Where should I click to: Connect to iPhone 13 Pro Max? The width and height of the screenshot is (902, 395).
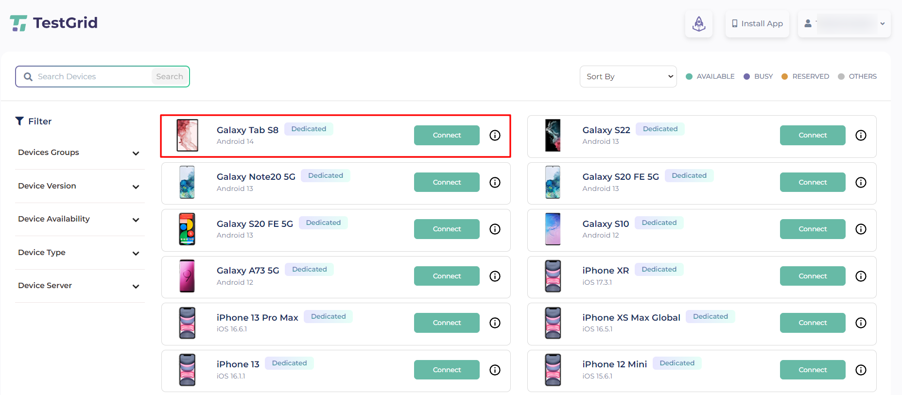[x=447, y=323]
